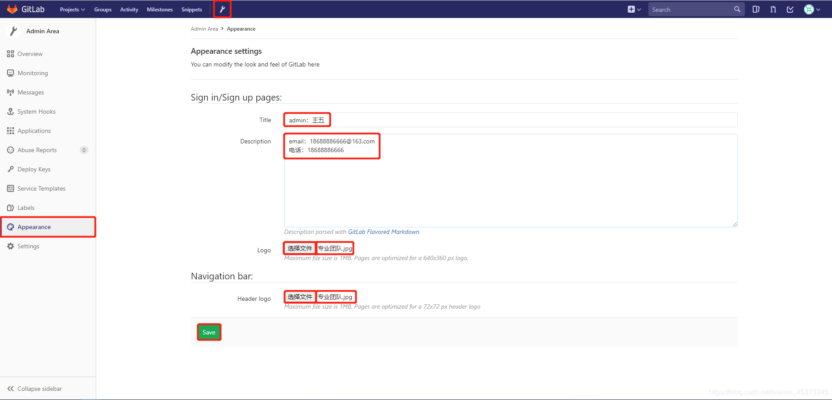Click the Abuse Reports face icon
The width and height of the screenshot is (832, 400).
point(11,150)
